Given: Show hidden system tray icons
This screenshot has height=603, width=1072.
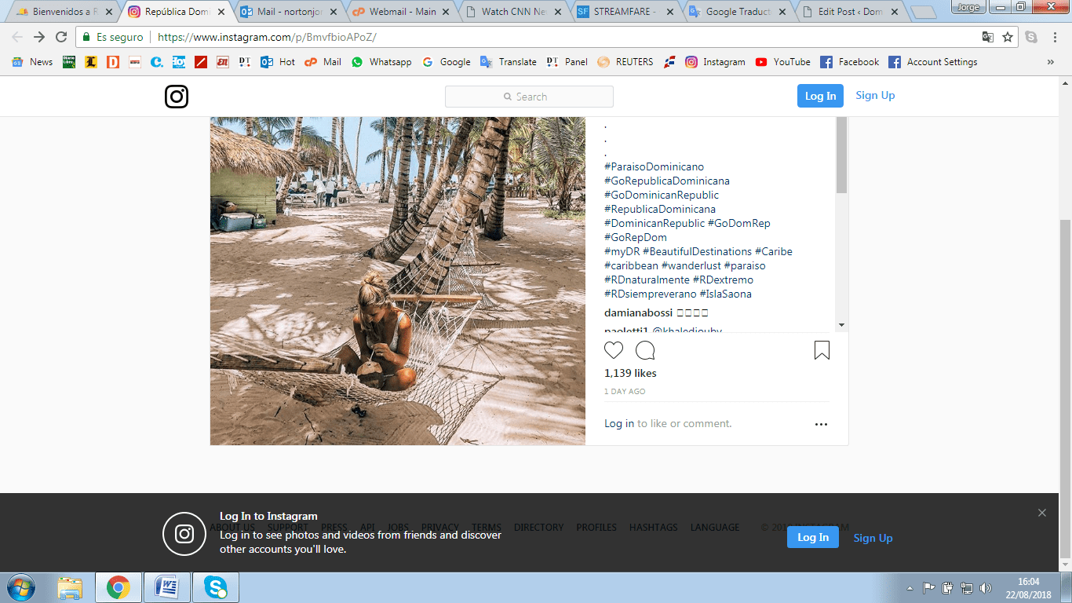Looking at the screenshot, I should pos(910,587).
